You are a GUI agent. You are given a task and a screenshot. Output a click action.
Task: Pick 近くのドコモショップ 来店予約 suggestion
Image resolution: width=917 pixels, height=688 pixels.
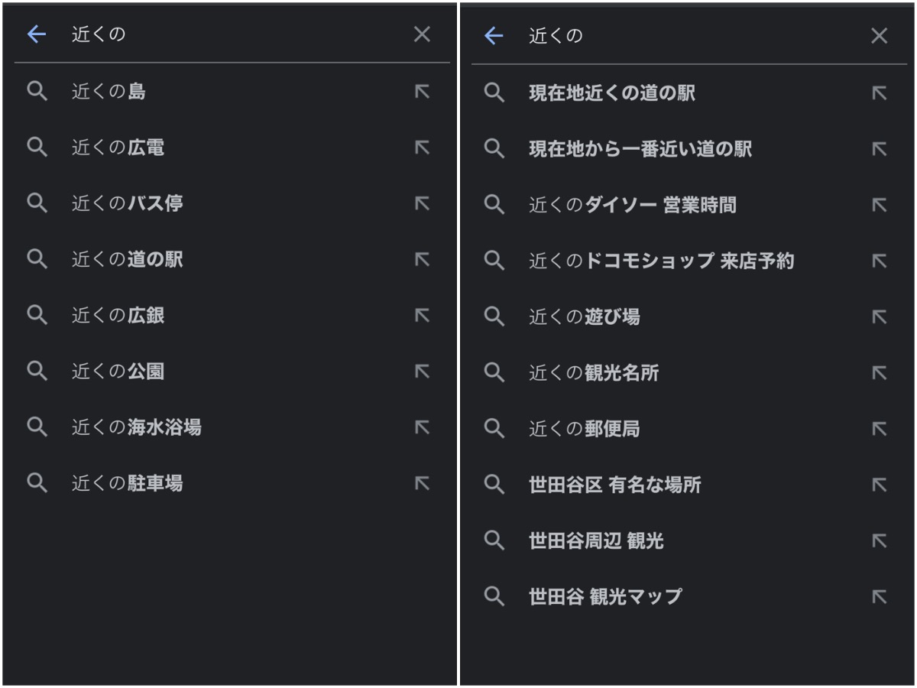[x=662, y=261]
